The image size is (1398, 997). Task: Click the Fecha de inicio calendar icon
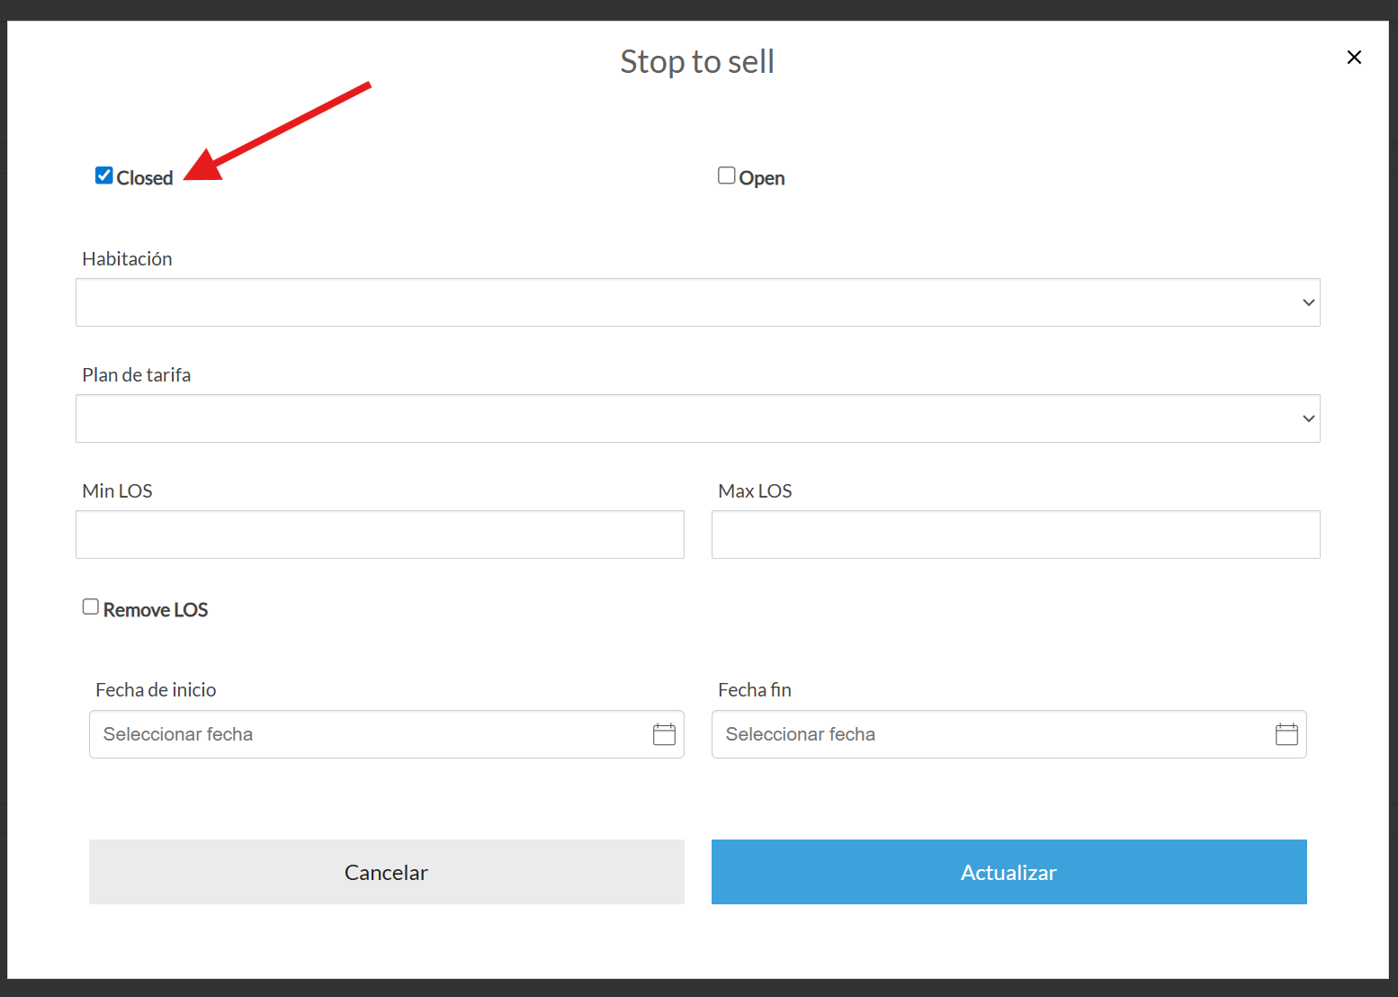[664, 734]
